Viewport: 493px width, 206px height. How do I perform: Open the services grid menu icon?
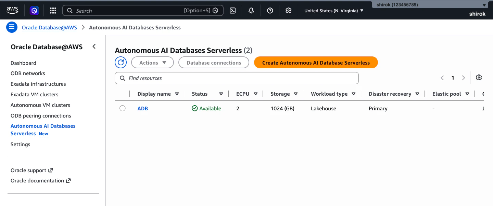(53, 11)
